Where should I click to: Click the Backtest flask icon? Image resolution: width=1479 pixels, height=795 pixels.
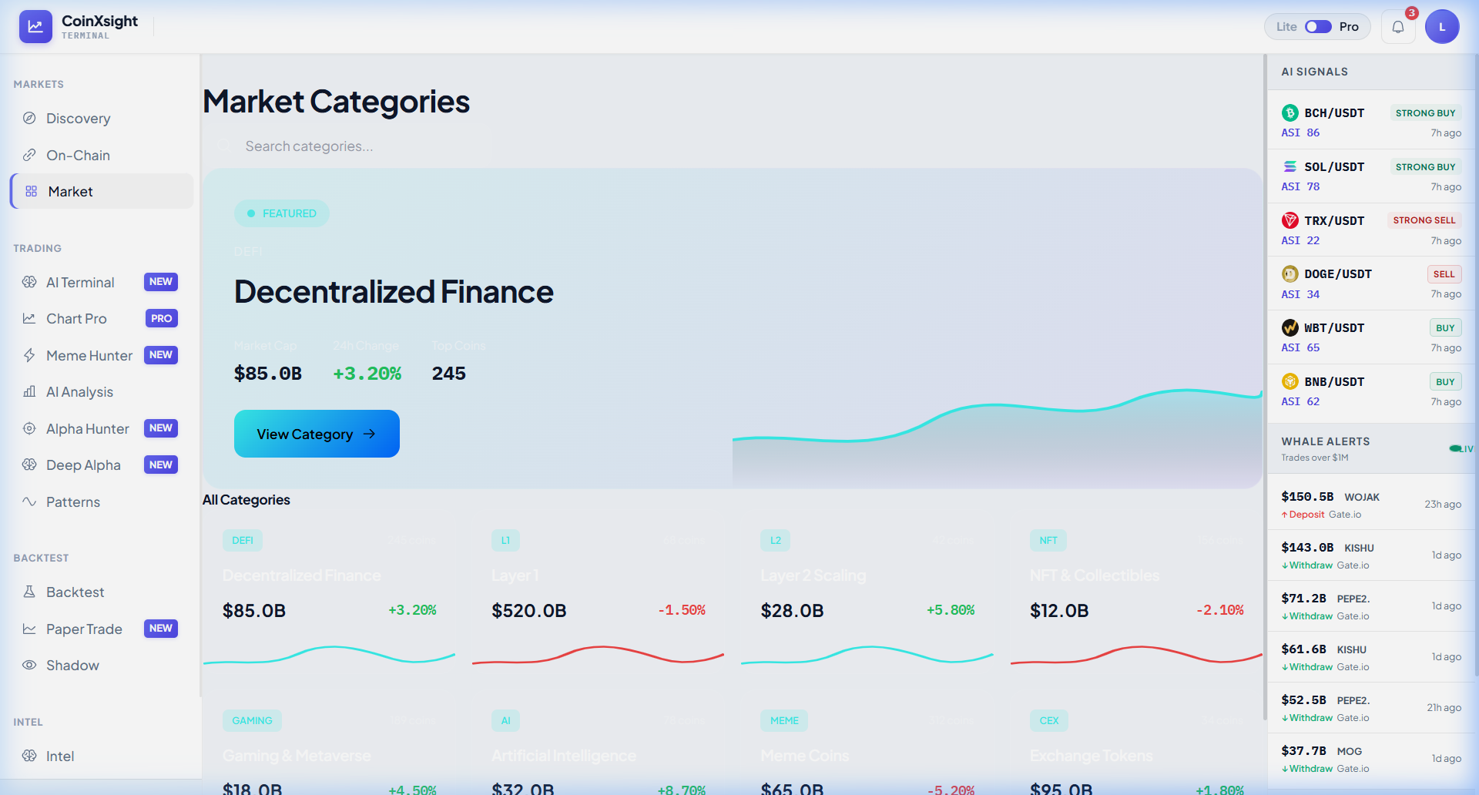click(x=29, y=592)
